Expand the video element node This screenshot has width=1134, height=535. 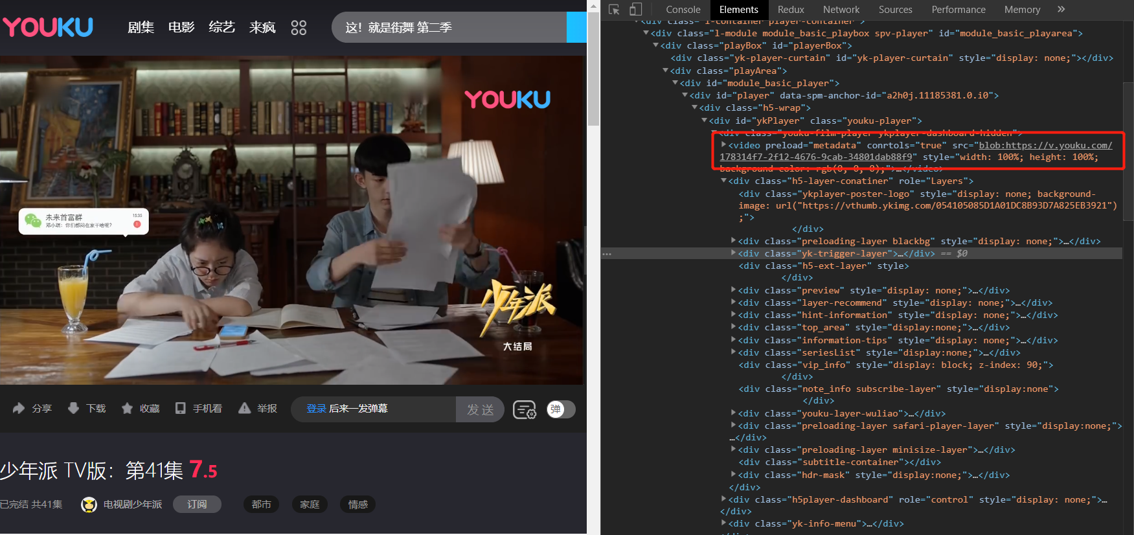click(x=724, y=145)
